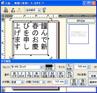Click the 絞り込み filter button
Image resolution: width=97 pixels, height=93 pixels.
coord(81,21)
